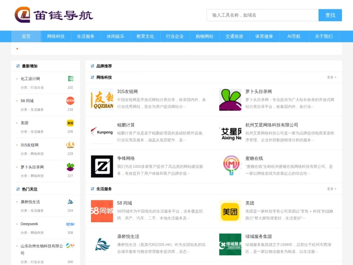Screen dimensions: 353x265
Task: Open the 体育健身 nav tab
Action: (x=264, y=36)
